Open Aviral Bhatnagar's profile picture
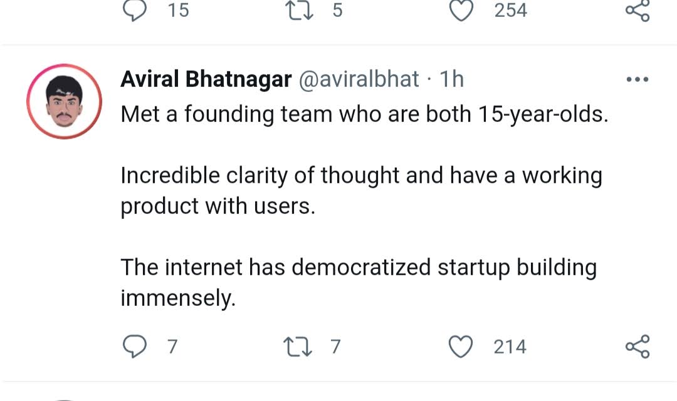 65,101
